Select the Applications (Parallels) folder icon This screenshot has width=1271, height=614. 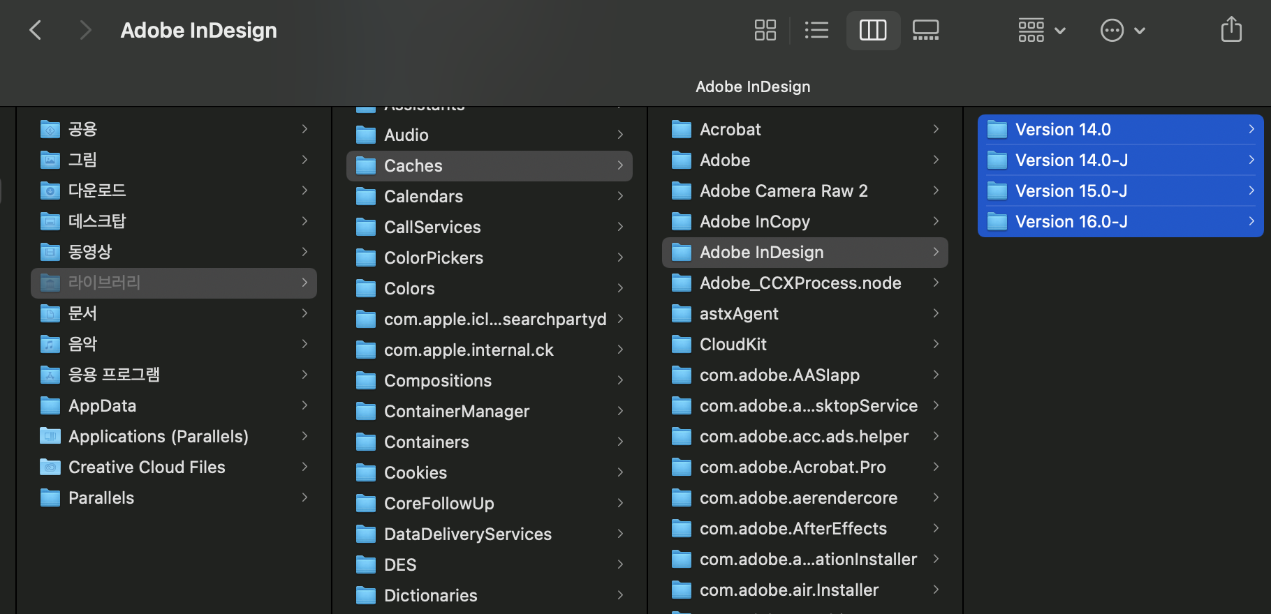50,436
